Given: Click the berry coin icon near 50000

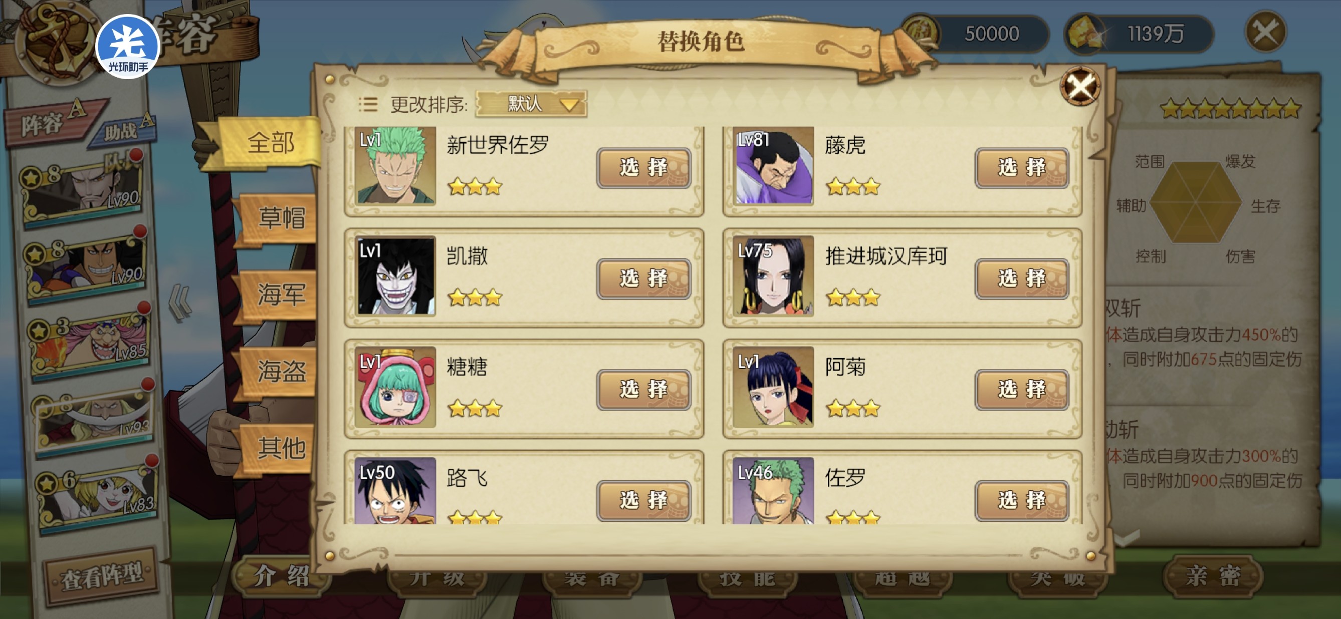Looking at the screenshot, I should coord(921,33).
